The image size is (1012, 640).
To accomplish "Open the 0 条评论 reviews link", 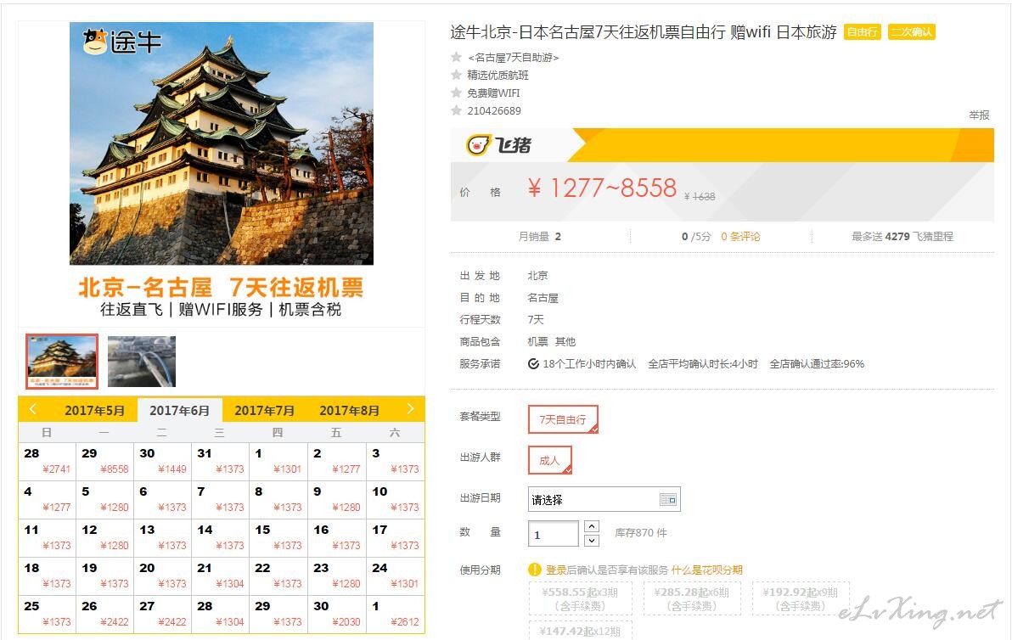I will [x=740, y=236].
